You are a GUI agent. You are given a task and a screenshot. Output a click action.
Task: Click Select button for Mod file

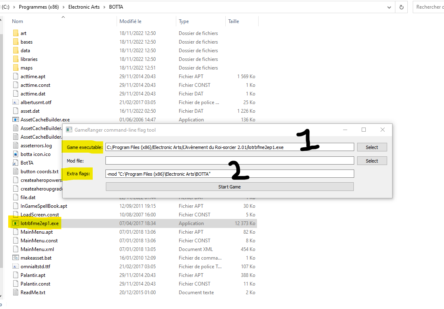point(372,161)
